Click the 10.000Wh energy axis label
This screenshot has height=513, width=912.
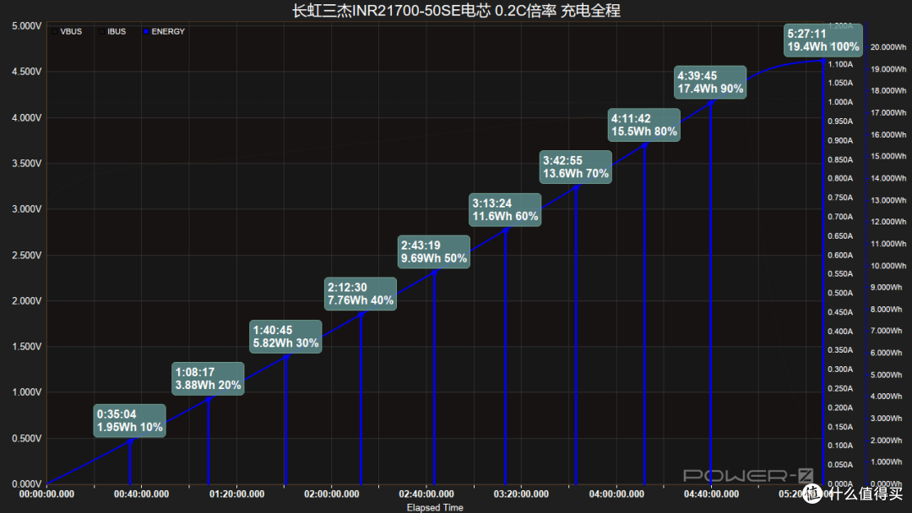888,266
